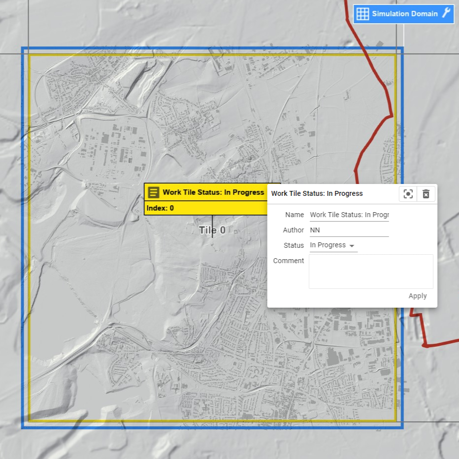Image resolution: width=459 pixels, height=459 pixels.
Task: Click the Simulation Domain label text
Action: coord(405,14)
